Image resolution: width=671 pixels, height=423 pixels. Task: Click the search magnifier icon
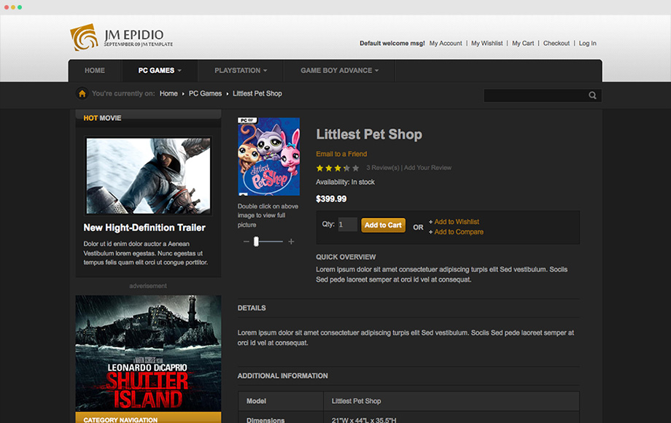tap(592, 96)
